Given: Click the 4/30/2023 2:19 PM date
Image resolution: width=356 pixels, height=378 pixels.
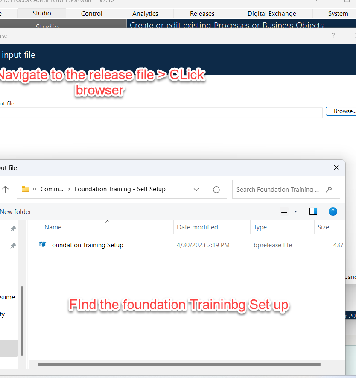Looking at the screenshot, I should click(x=203, y=245).
